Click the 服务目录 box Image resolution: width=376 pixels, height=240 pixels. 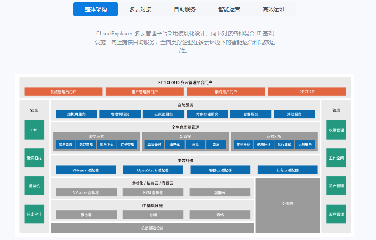[x=66, y=145]
